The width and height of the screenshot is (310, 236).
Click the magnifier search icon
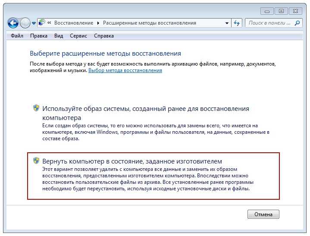tap(297, 23)
